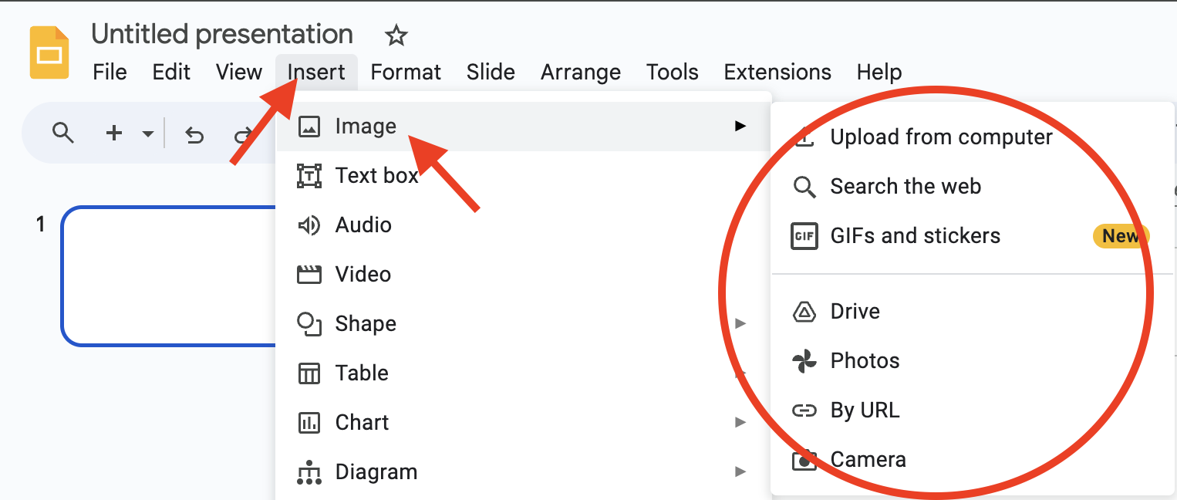Choose insert image By URL

click(865, 410)
